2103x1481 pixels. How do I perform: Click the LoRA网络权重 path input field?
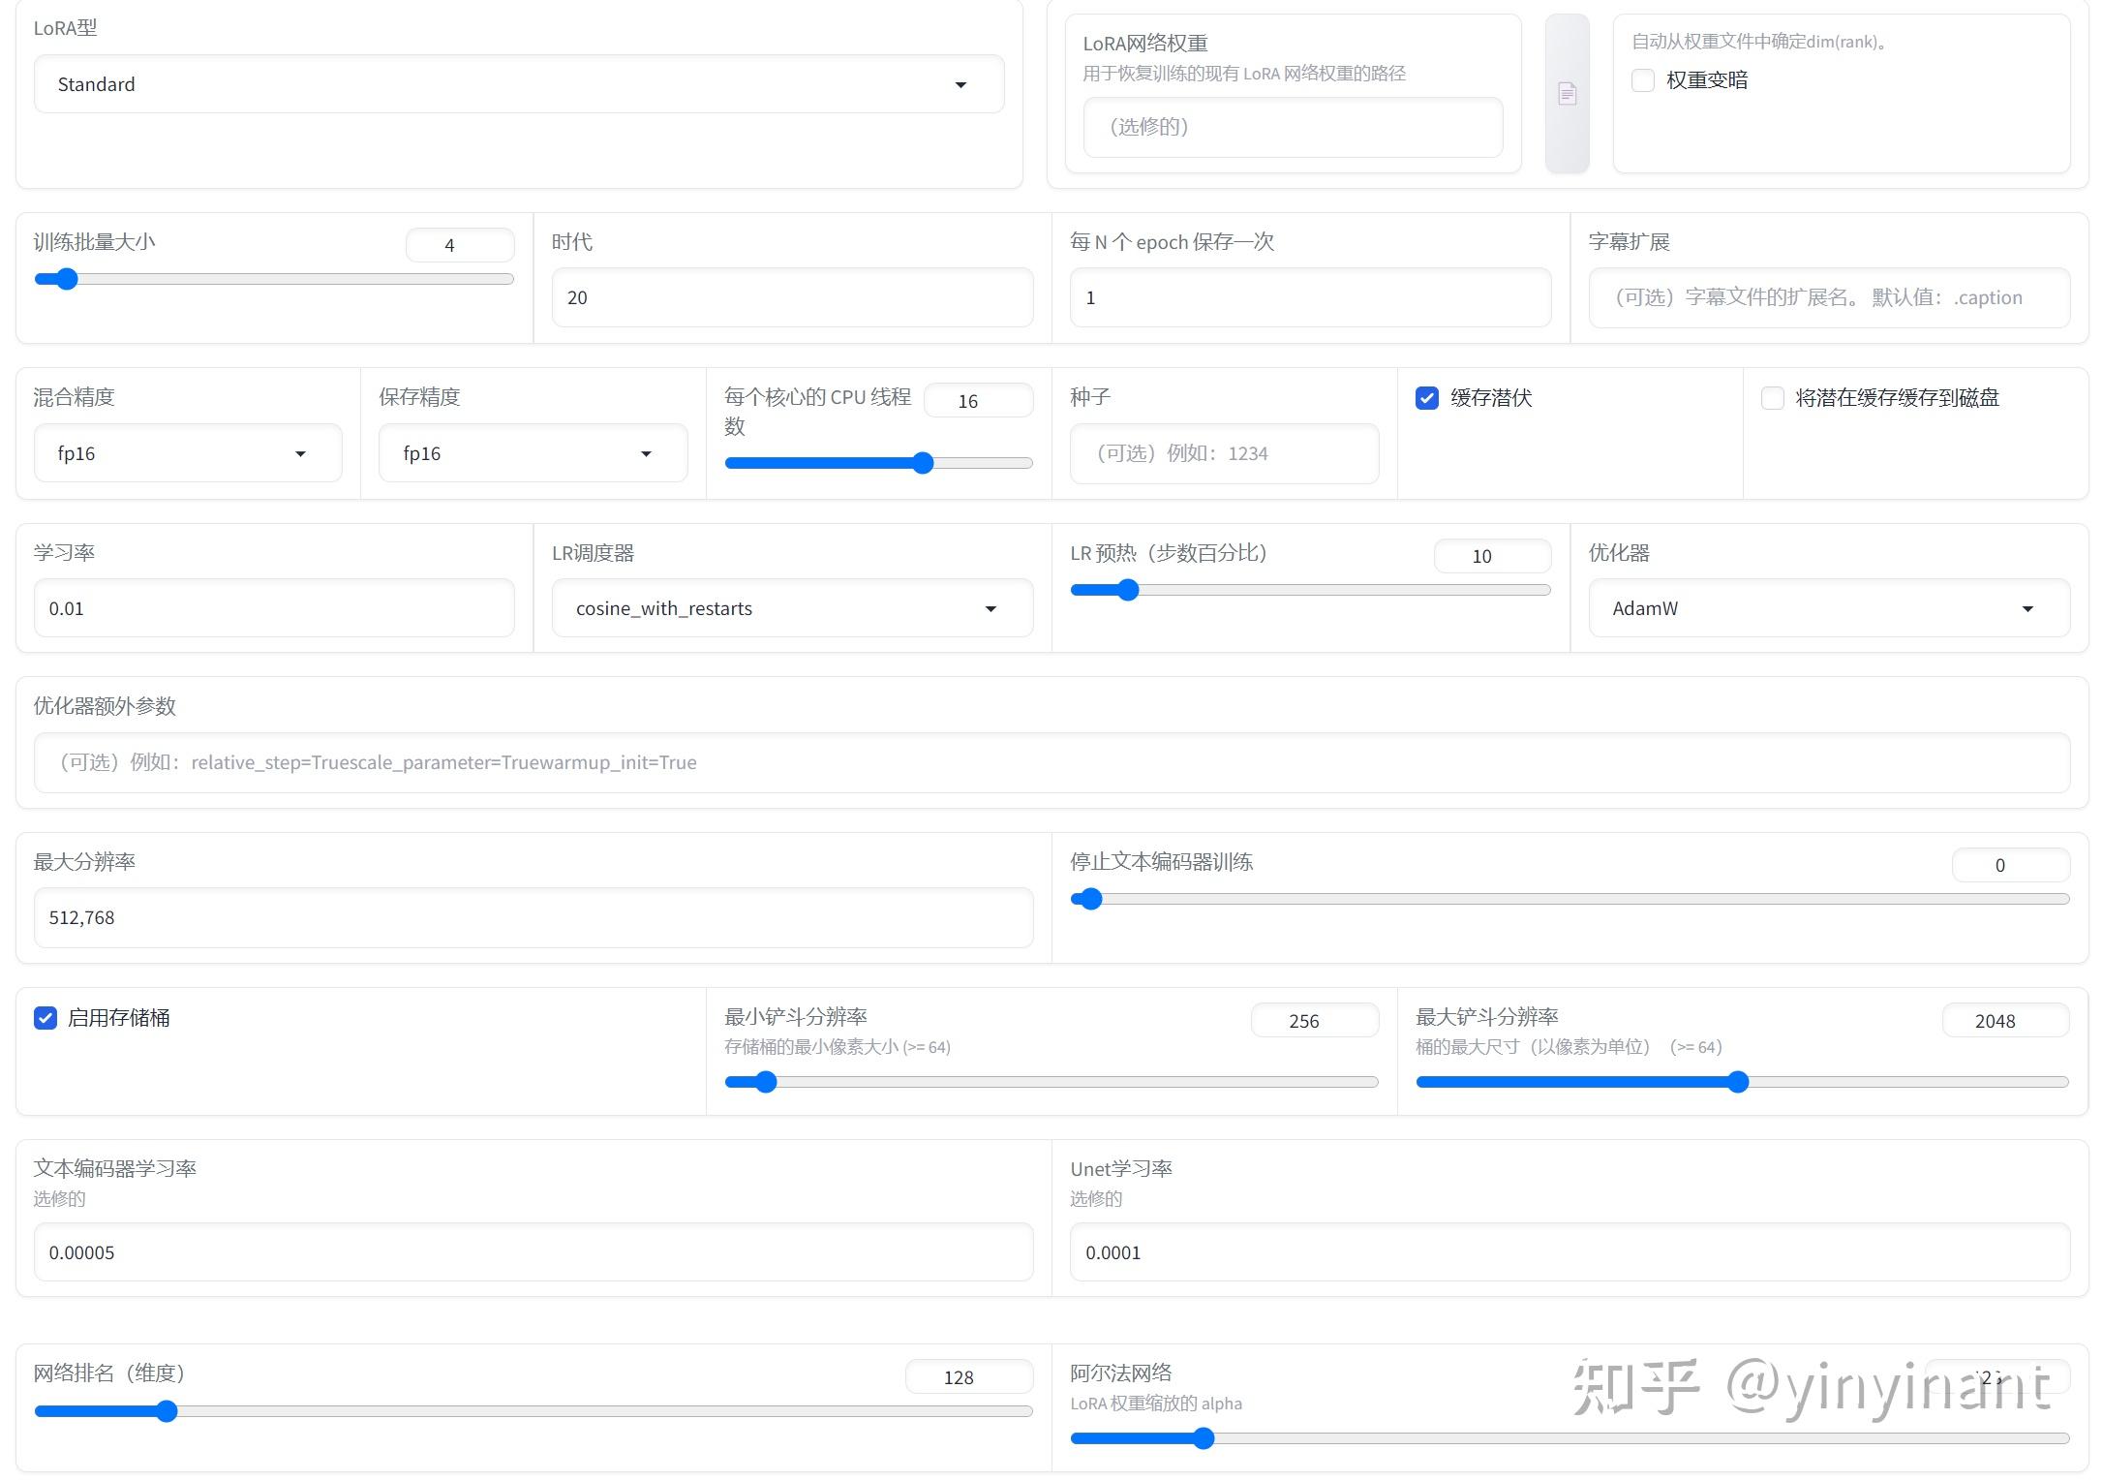tap(1293, 127)
